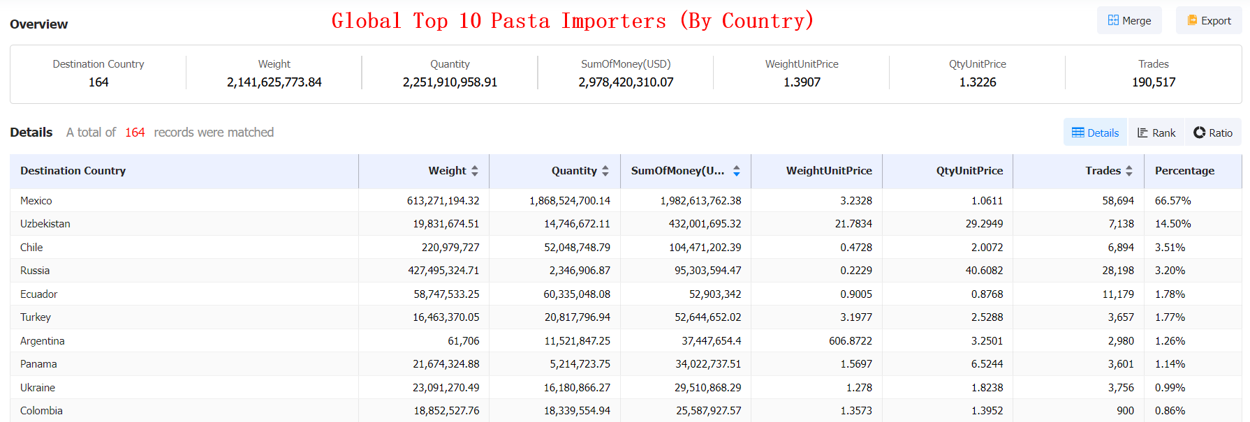Screen dimensions: 1250x422
Task: Click overview Weight total 2,141,625,773.84
Action: [x=274, y=82]
